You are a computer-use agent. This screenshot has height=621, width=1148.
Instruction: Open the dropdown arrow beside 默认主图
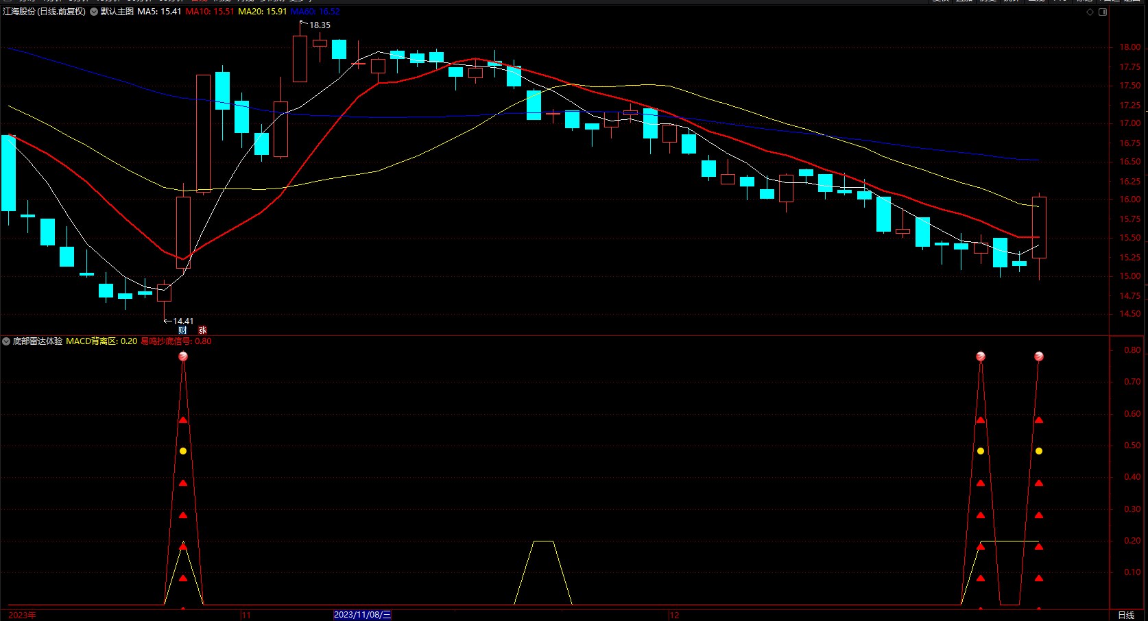pos(94,12)
